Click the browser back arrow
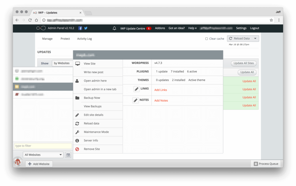 click(17, 20)
